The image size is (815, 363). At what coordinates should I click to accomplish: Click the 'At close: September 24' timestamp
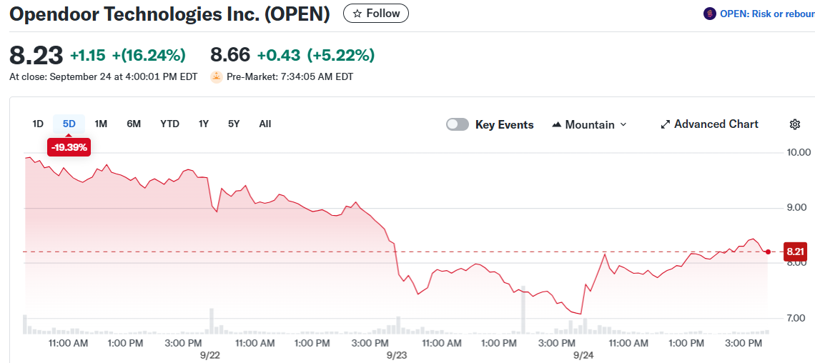click(104, 77)
